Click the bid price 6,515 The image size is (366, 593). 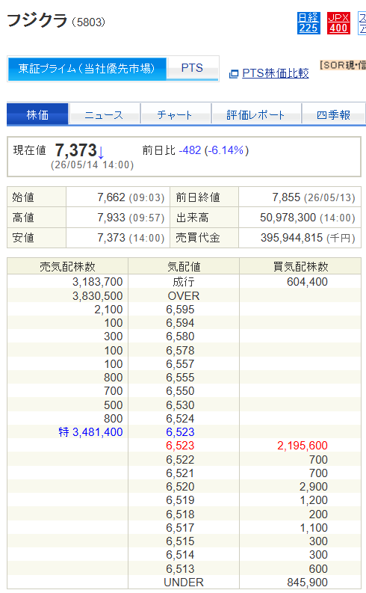point(180,541)
